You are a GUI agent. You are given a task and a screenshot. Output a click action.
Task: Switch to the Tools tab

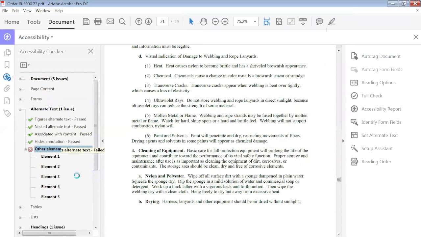[x=34, y=22]
